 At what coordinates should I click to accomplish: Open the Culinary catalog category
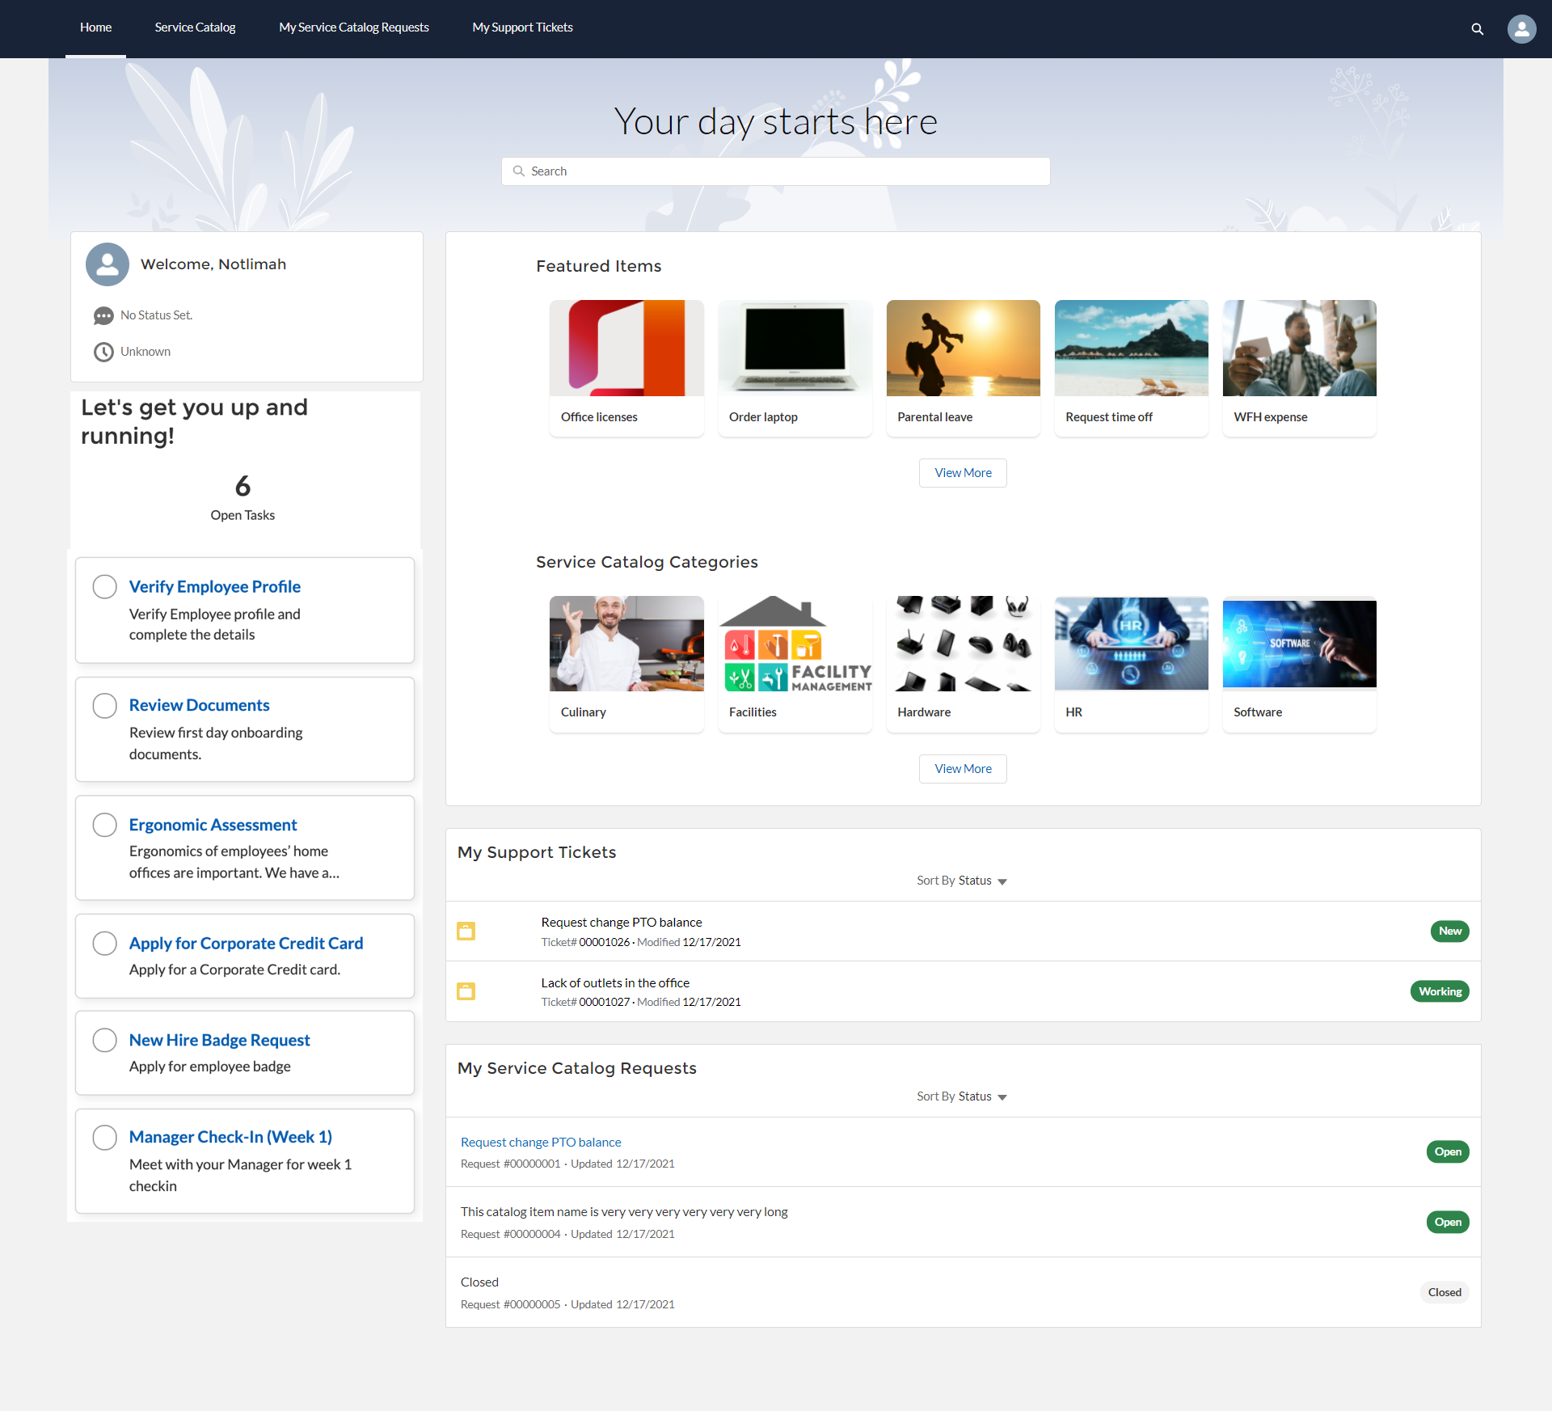click(626, 663)
